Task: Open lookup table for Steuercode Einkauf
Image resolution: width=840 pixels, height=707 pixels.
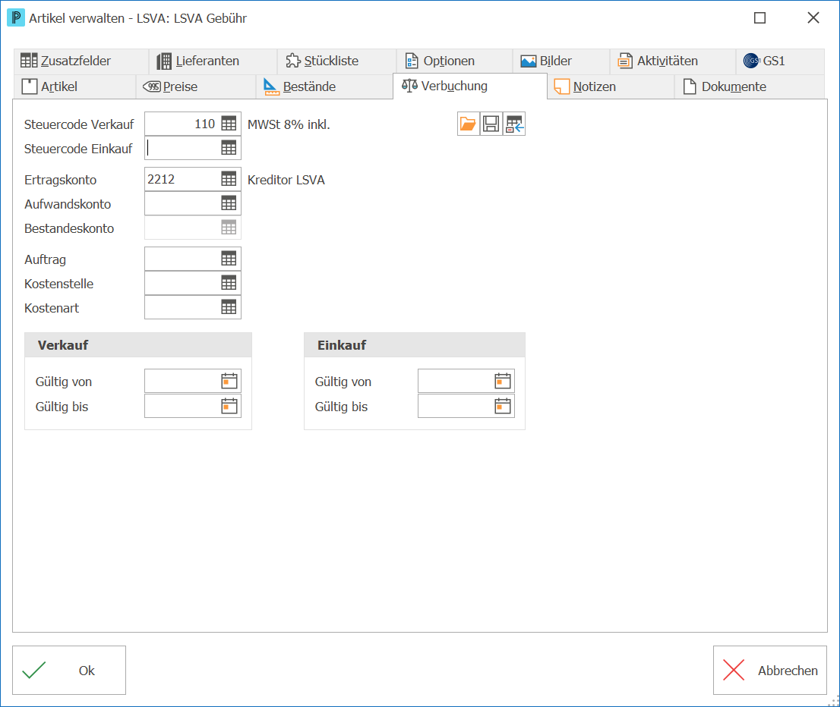Action: point(229,148)
